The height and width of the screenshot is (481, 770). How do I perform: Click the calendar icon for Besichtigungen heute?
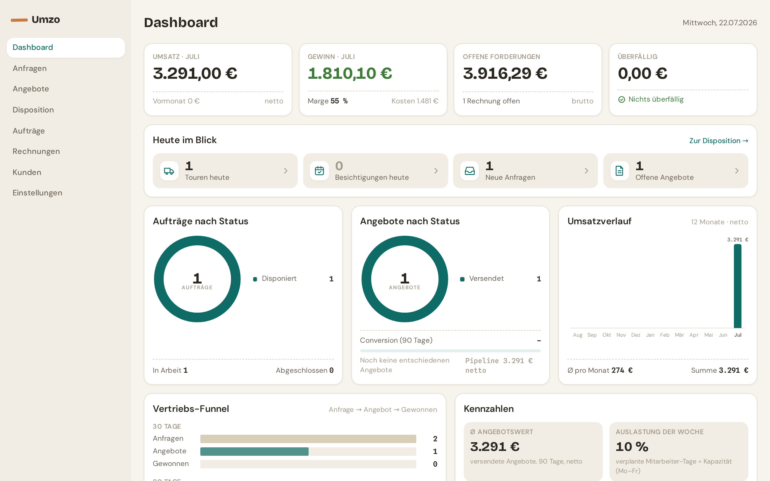click(x=319, y=171)
